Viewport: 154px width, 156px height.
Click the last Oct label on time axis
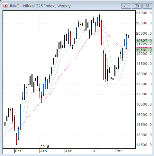119,151
